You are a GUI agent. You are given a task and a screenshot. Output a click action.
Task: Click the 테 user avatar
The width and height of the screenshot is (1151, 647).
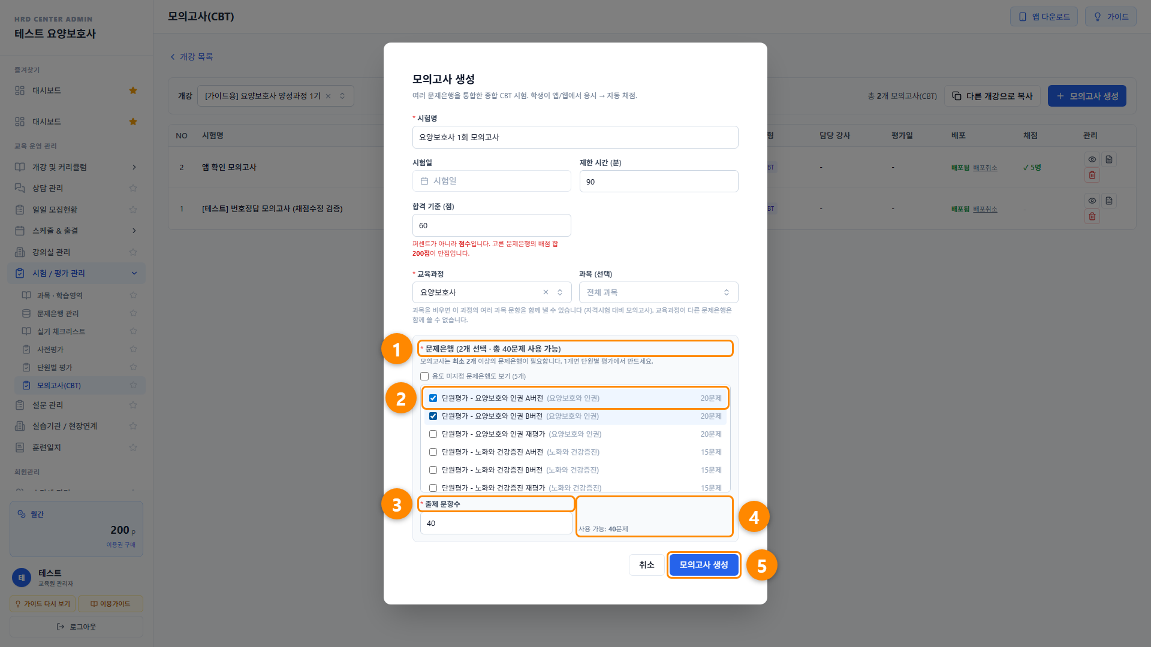tap(22, 578)
